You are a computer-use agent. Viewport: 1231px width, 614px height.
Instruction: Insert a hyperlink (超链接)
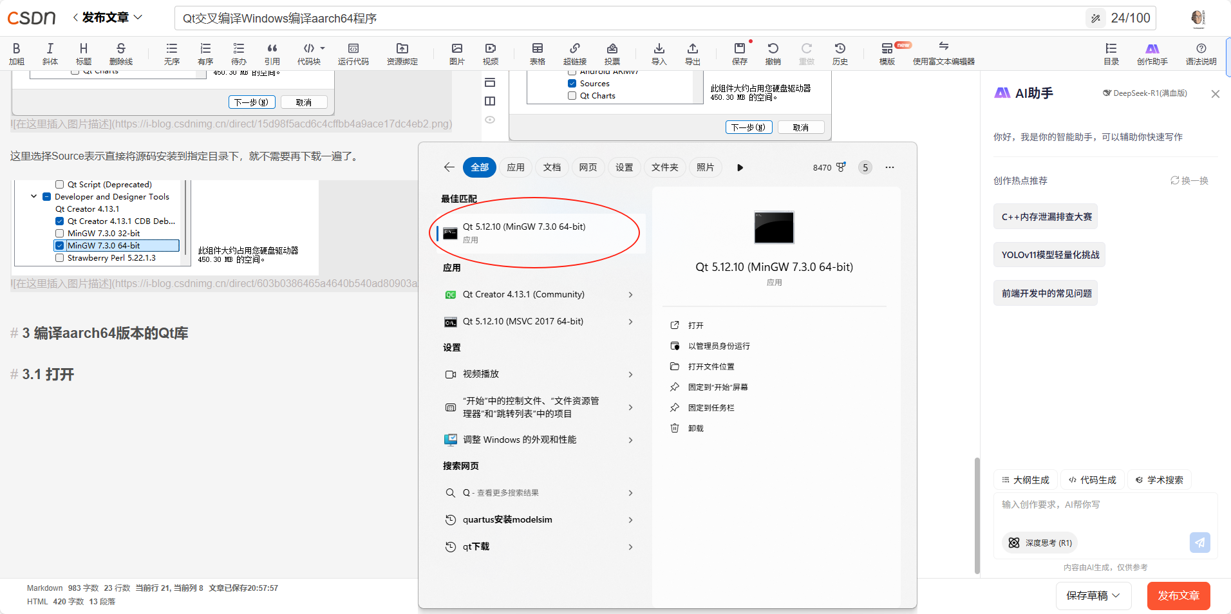[x=575, y=53]
